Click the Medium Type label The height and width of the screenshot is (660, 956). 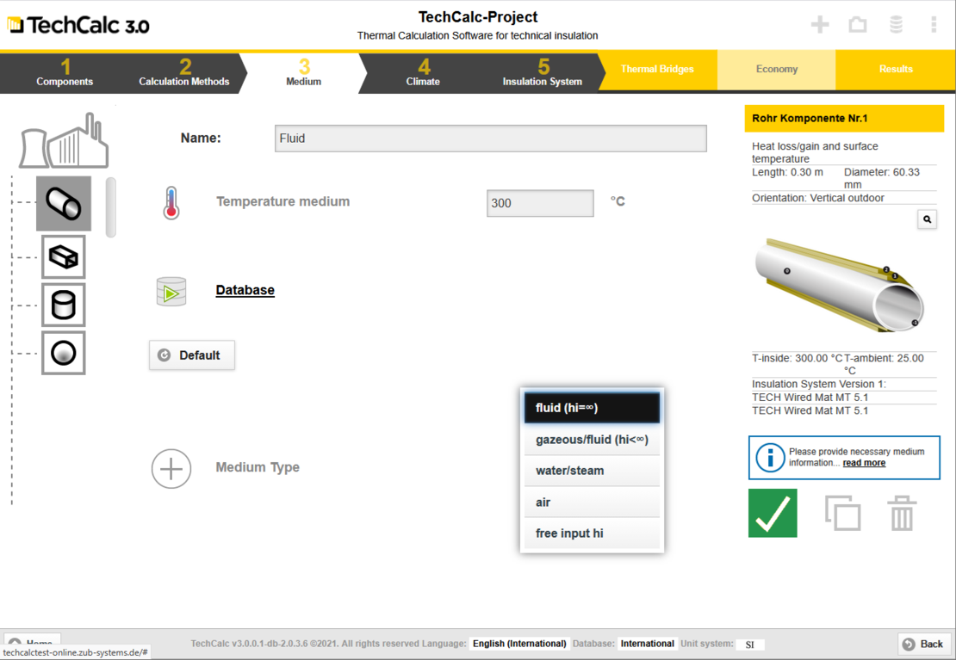pyautogui.click(x=258, y=467)
